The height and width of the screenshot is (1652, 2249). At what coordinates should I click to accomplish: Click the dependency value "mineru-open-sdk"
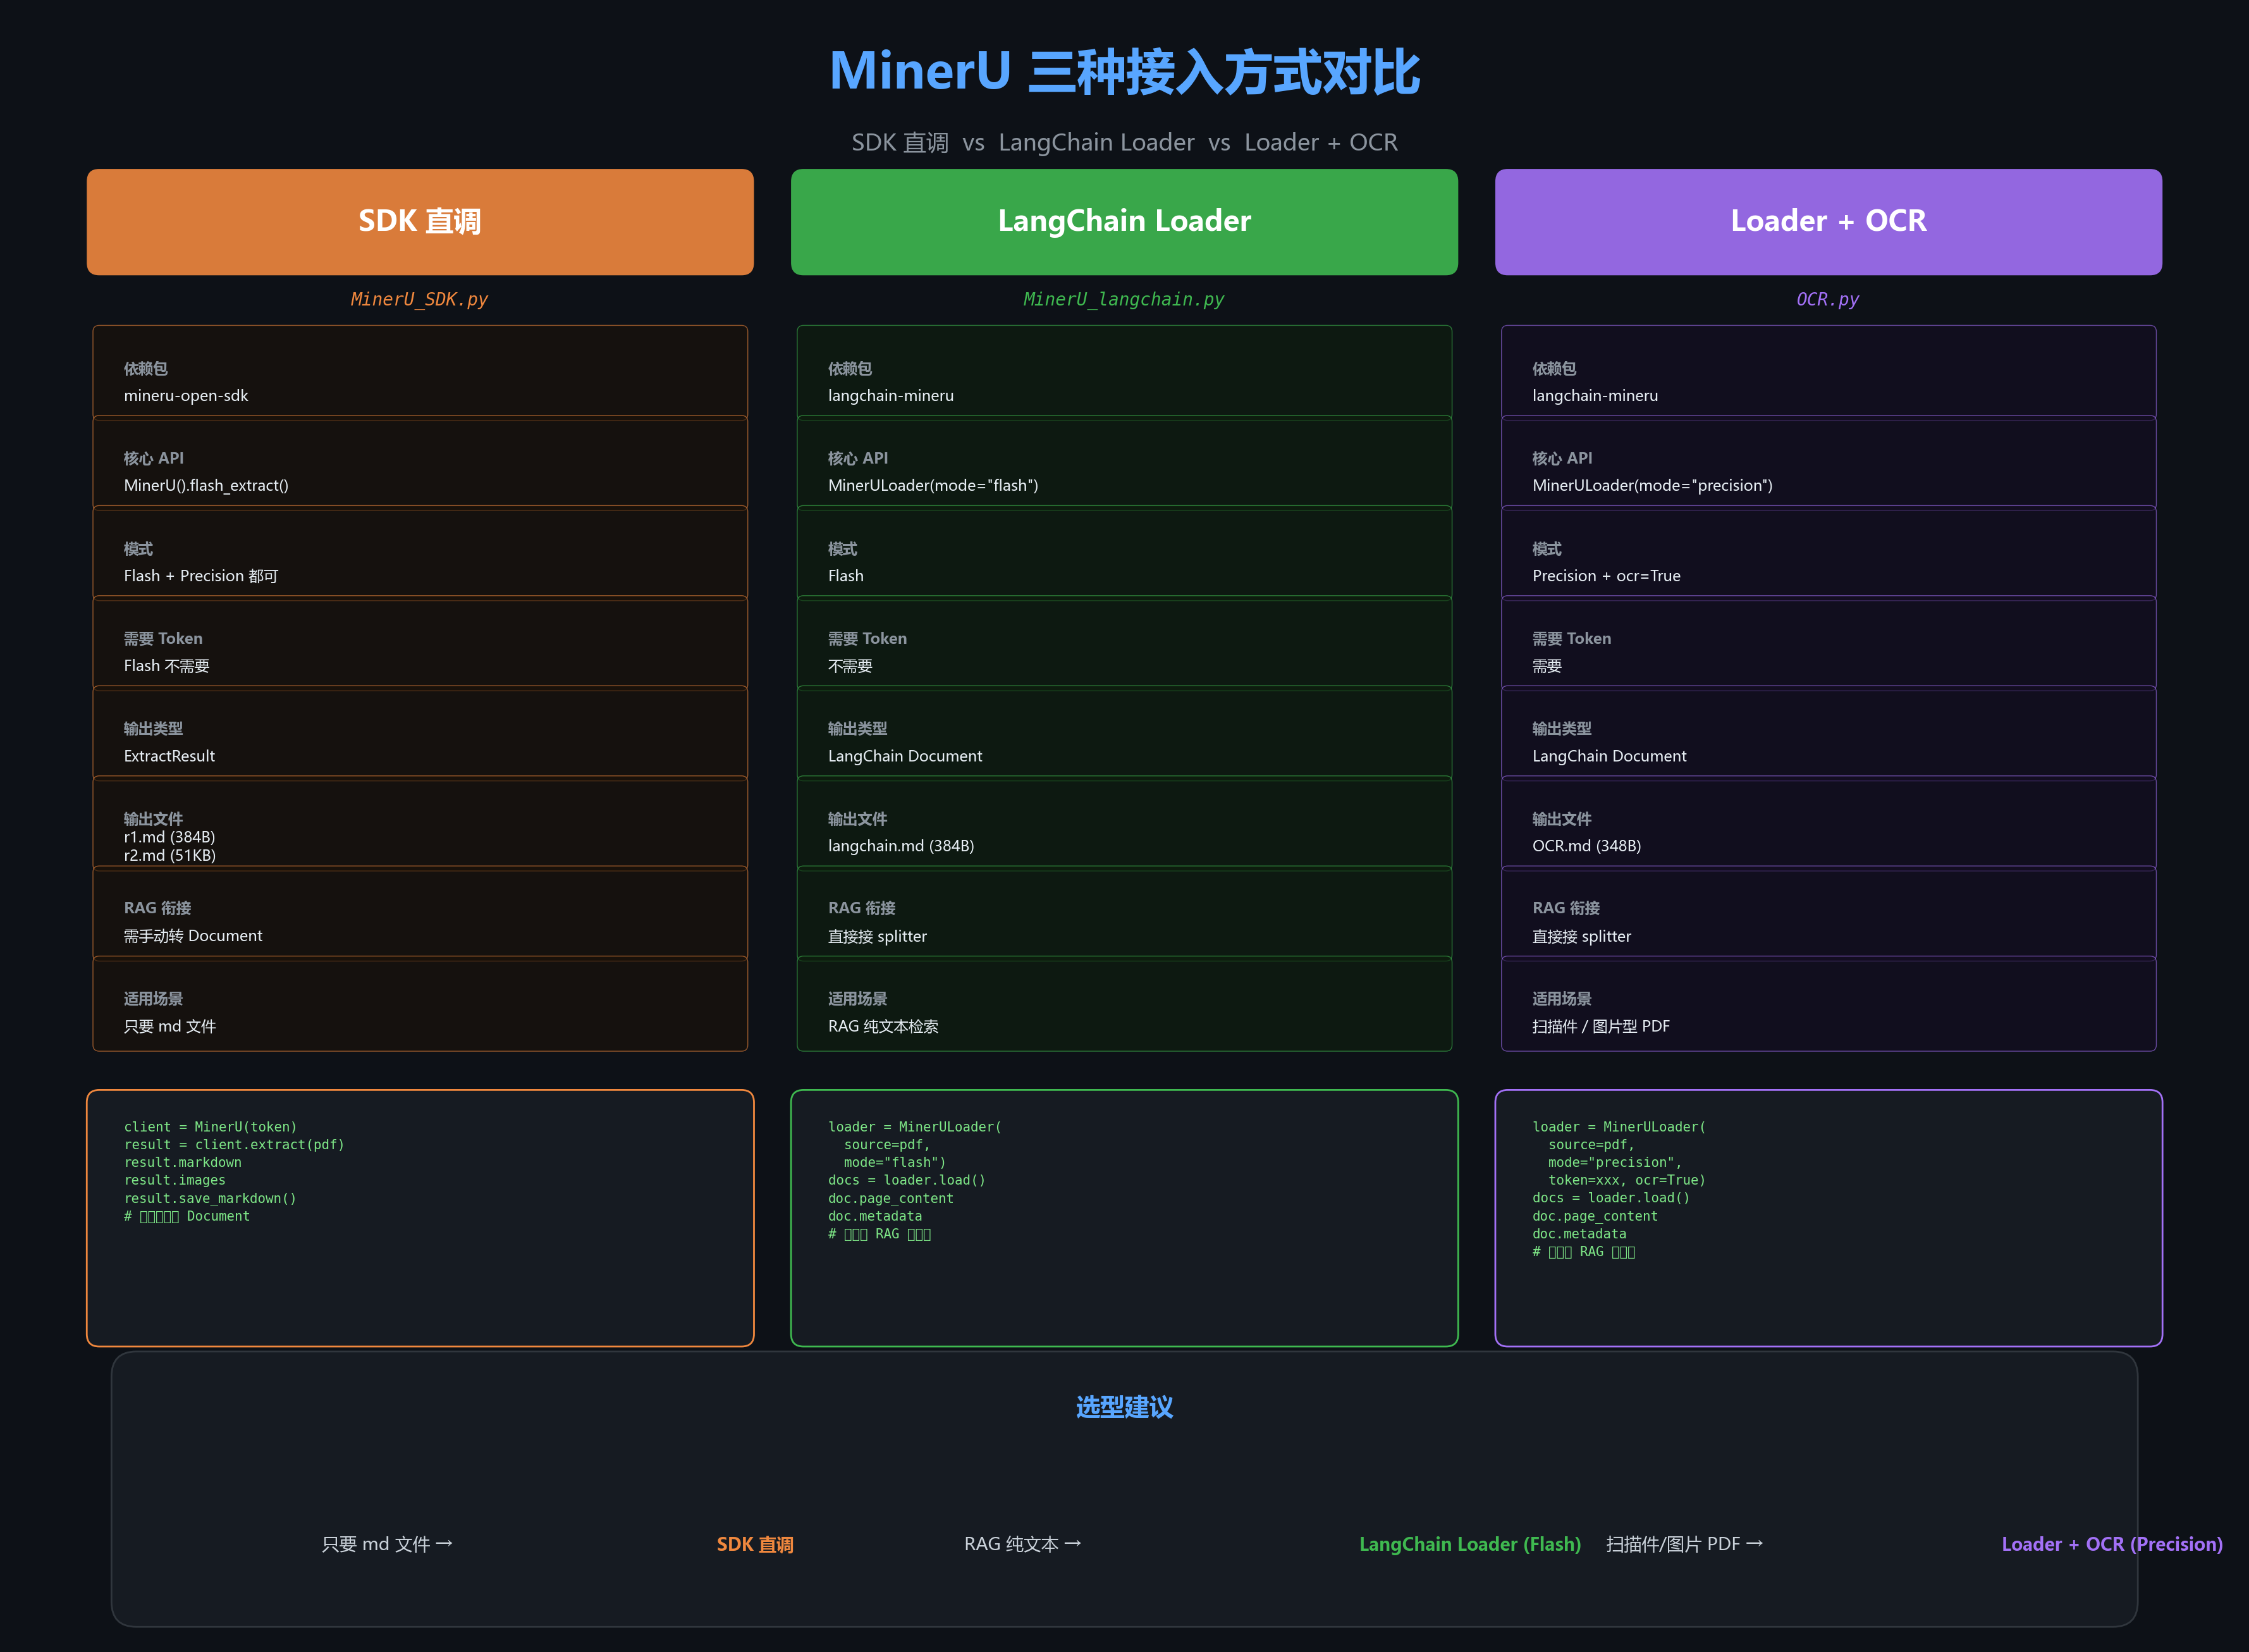pyautogui.click(x=186, y=396)
